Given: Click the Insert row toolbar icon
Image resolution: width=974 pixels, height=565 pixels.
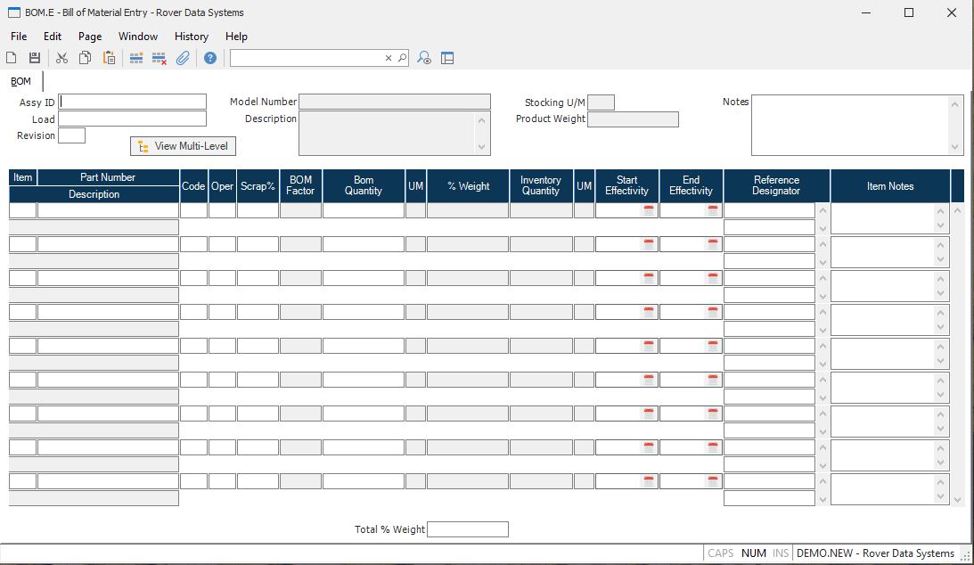Looking at the screenshot, I should [x=136, y=58].
